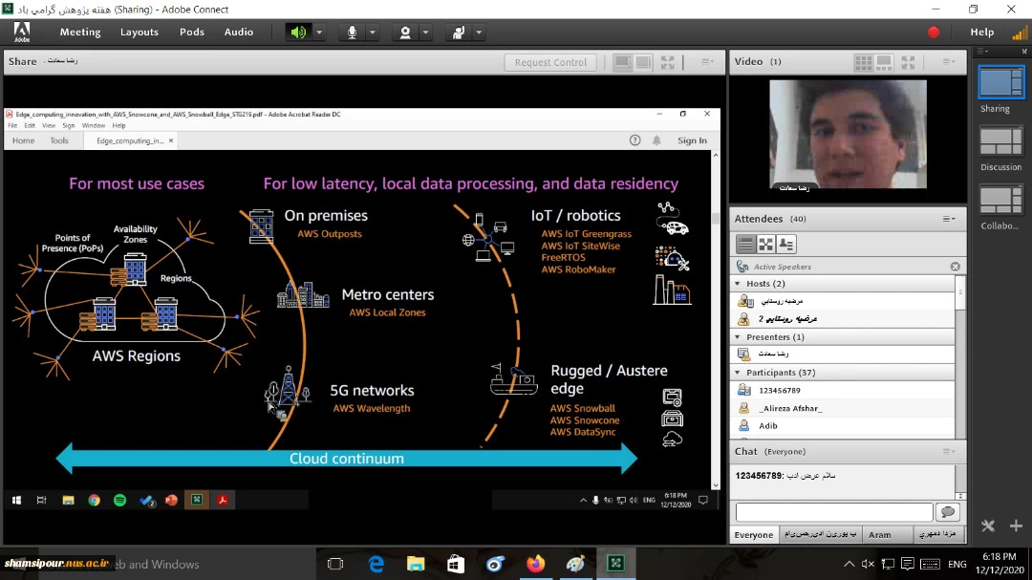Screen dimensions: 1032x580
Task: Close the Active Speakers bar
Action: click(955, 267)
